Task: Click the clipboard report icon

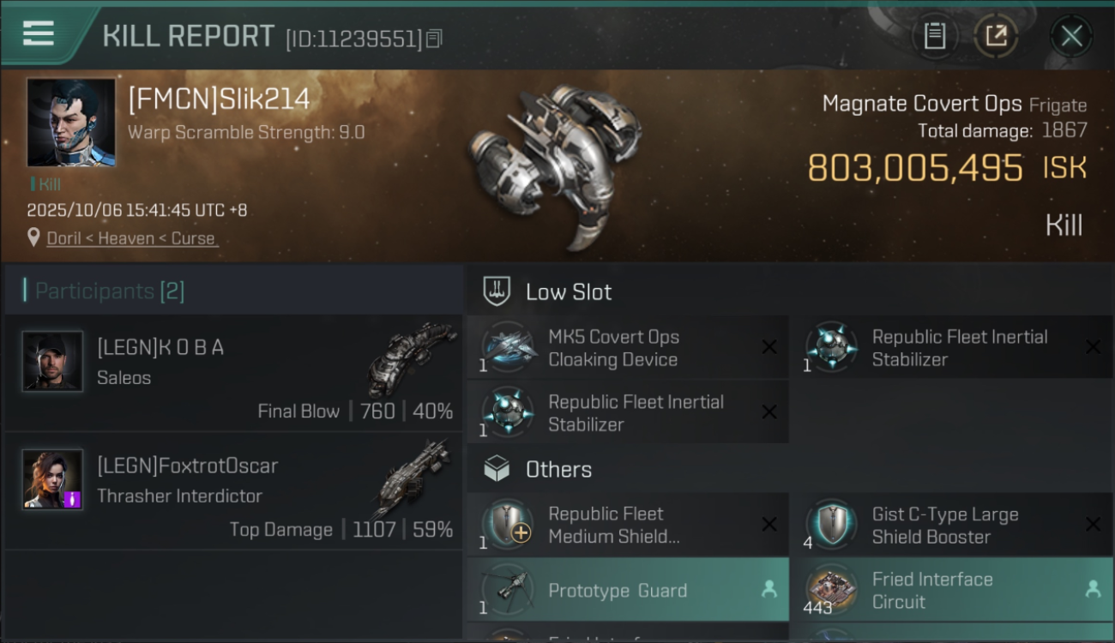Action: tap(934, 36)
